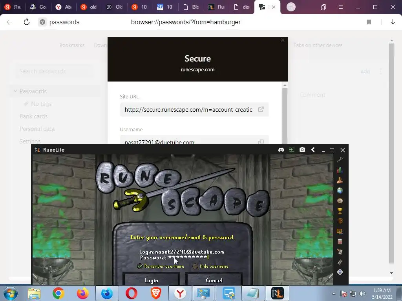Viewport: 402px width, 301px height.
Task: Switch to the 'Co' browser tab
Action: click(38, 7)
